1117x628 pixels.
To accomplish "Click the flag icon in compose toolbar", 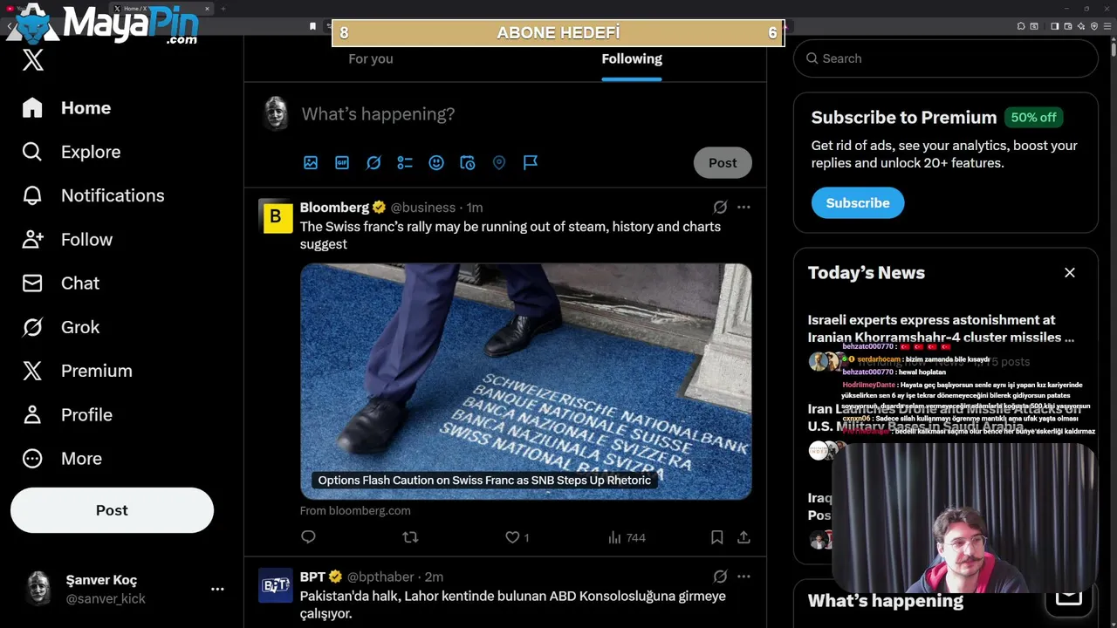I will tap(531, 162).
